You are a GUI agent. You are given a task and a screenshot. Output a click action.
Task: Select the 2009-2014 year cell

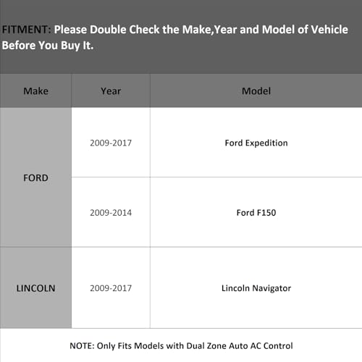click(x=111, y=213)
